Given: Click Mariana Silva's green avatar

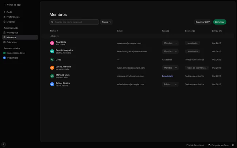Looking at the screenshot, I should coord(52,76).
